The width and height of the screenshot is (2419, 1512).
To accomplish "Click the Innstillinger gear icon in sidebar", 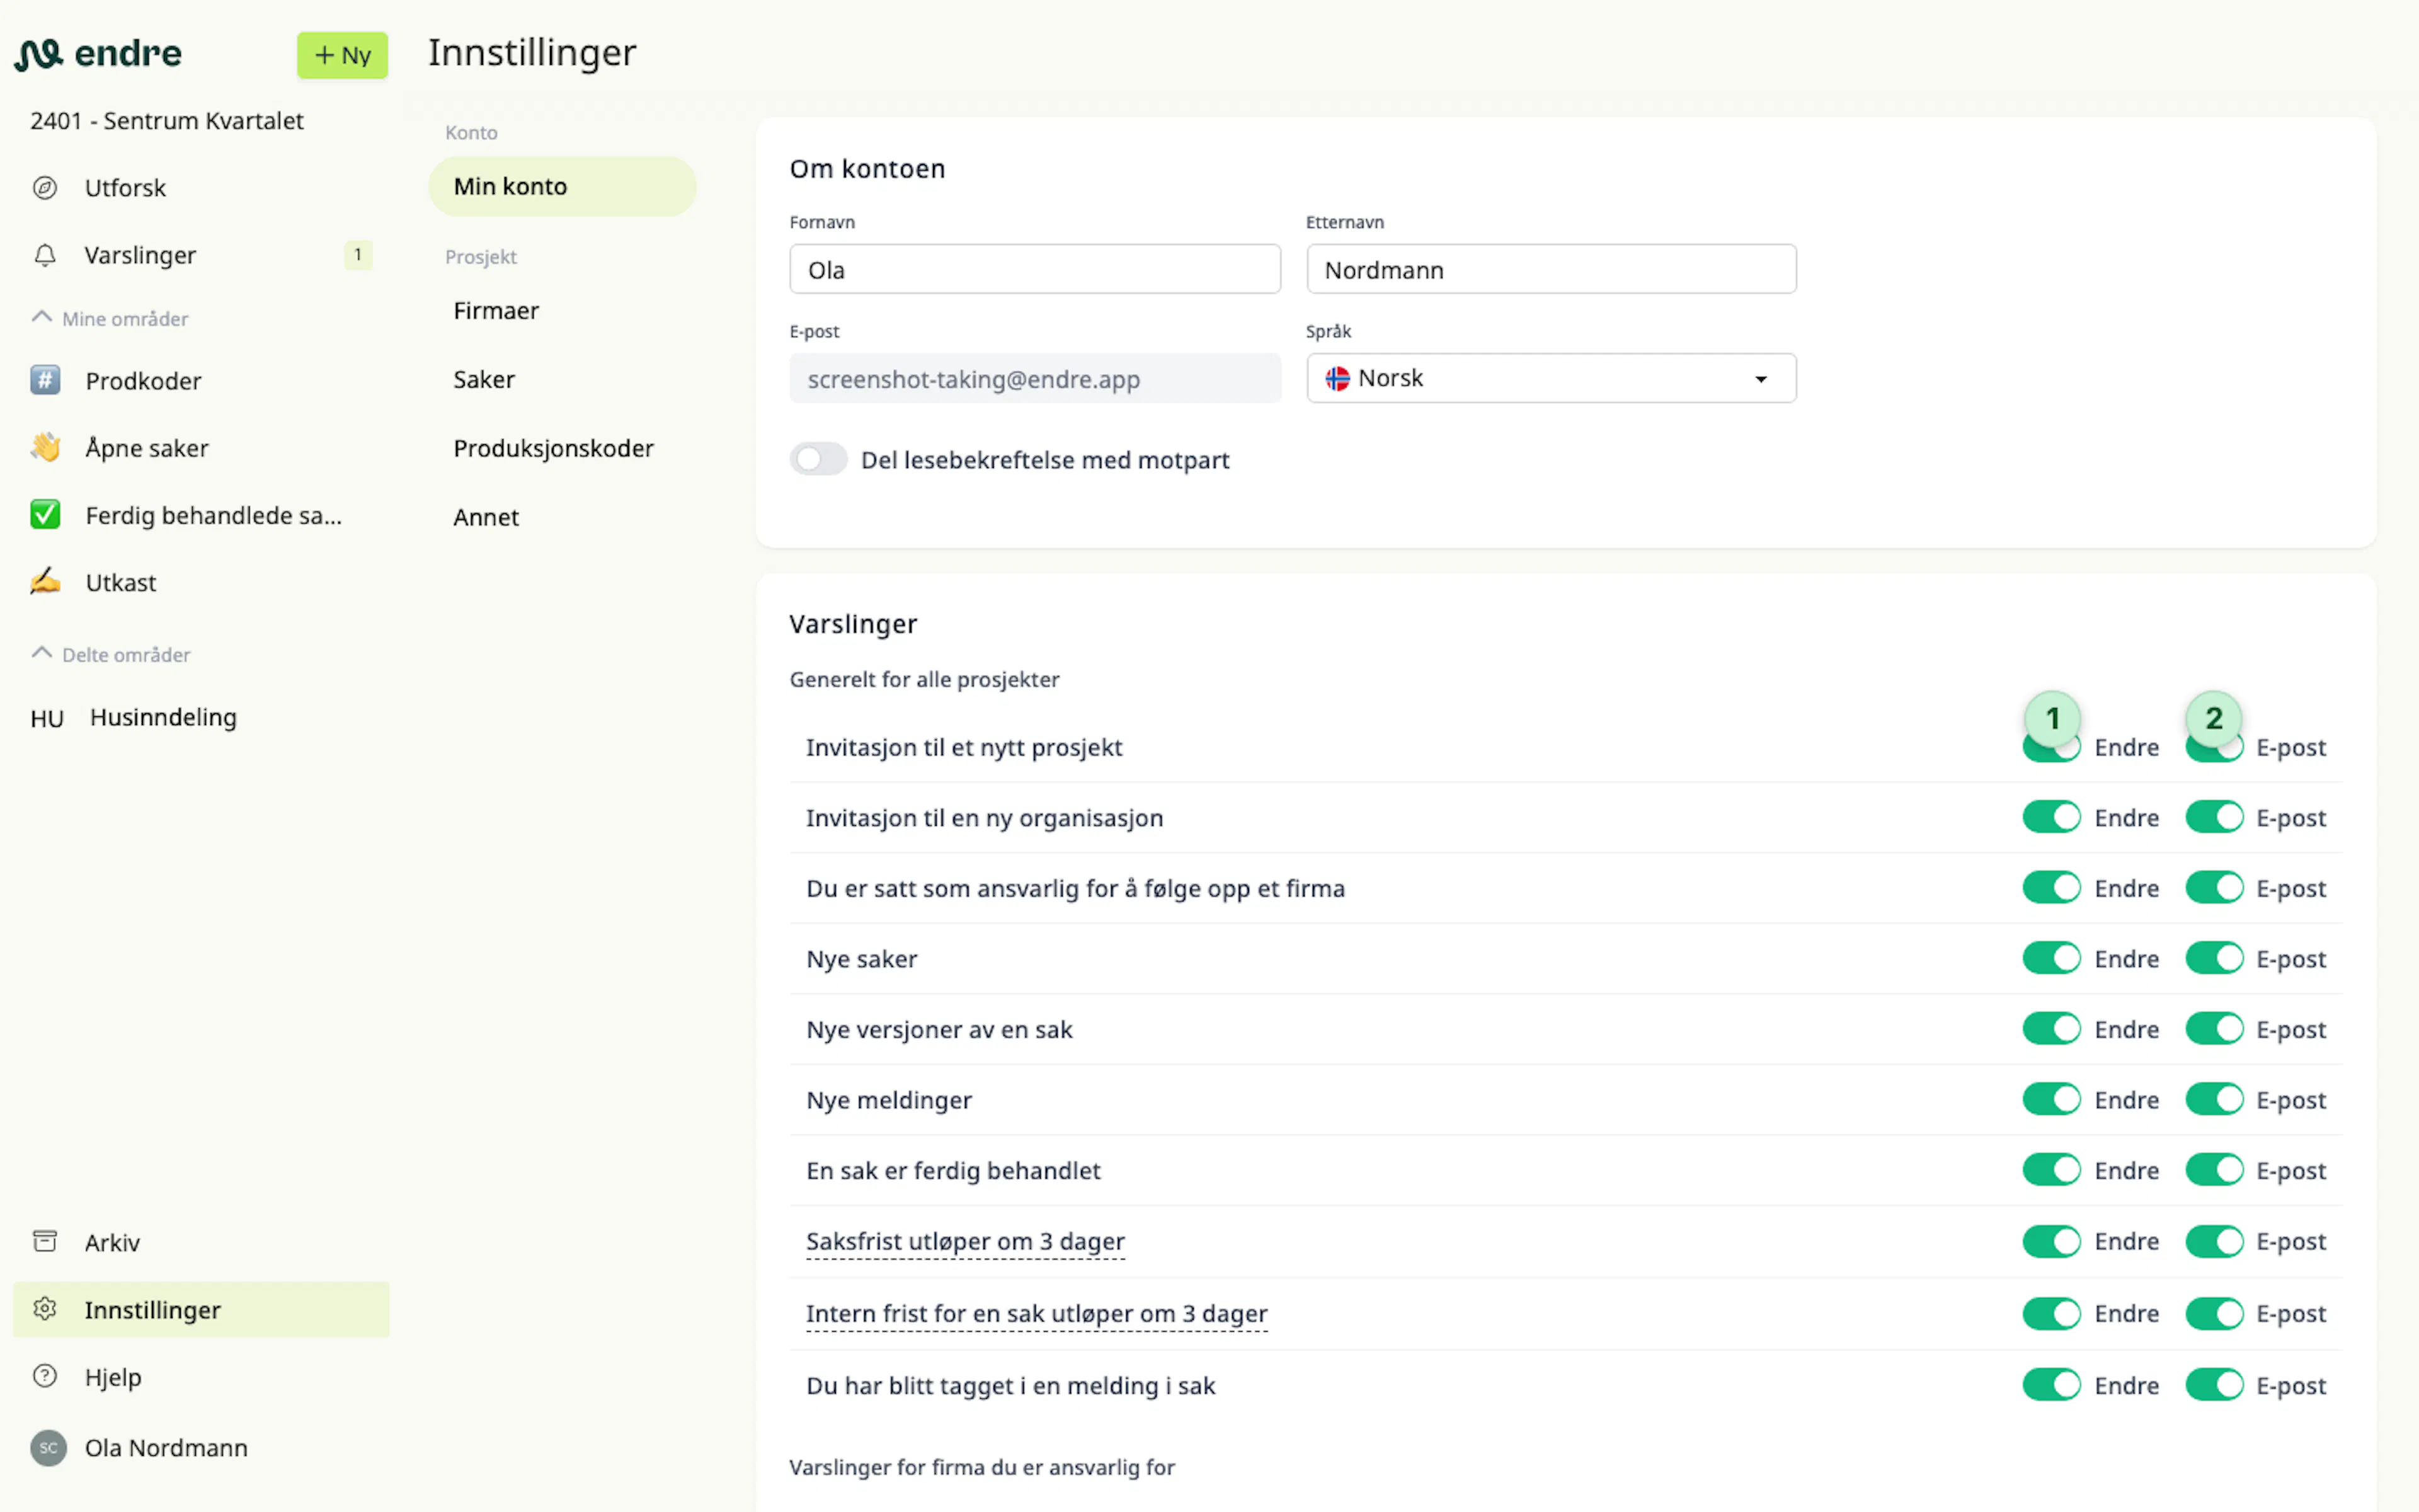I will tap(45, 1309).
